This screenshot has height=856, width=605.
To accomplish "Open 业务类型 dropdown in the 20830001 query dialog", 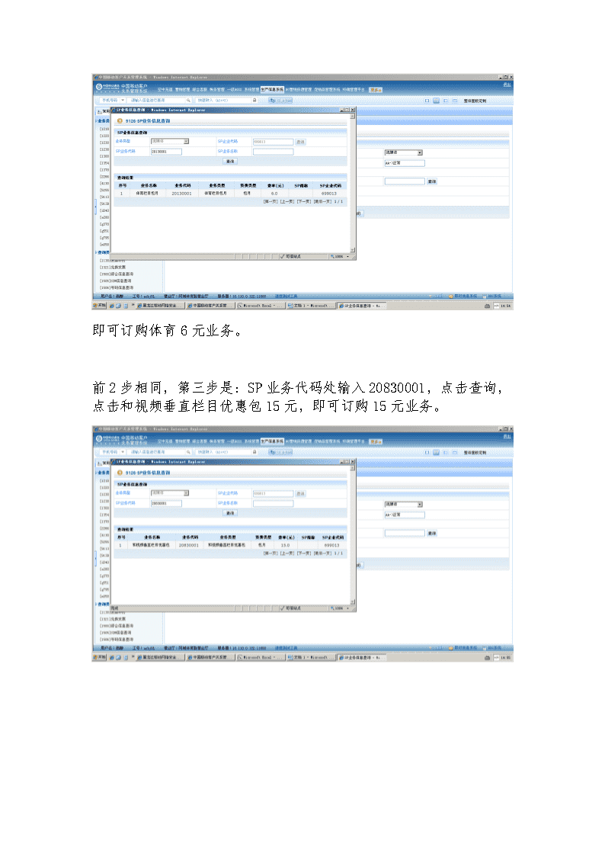I will [170, 493].
